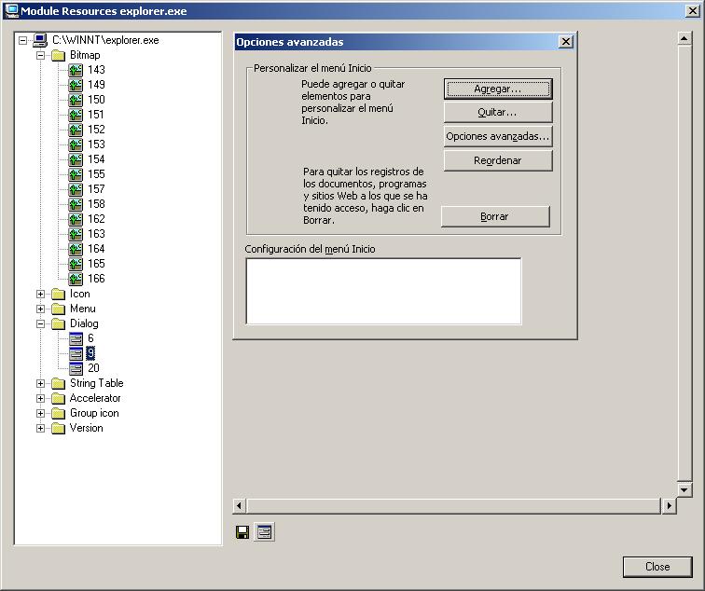Select the selected dialog 9 tree item
This screenshot has width=705, height=591.
click(90, 353)
